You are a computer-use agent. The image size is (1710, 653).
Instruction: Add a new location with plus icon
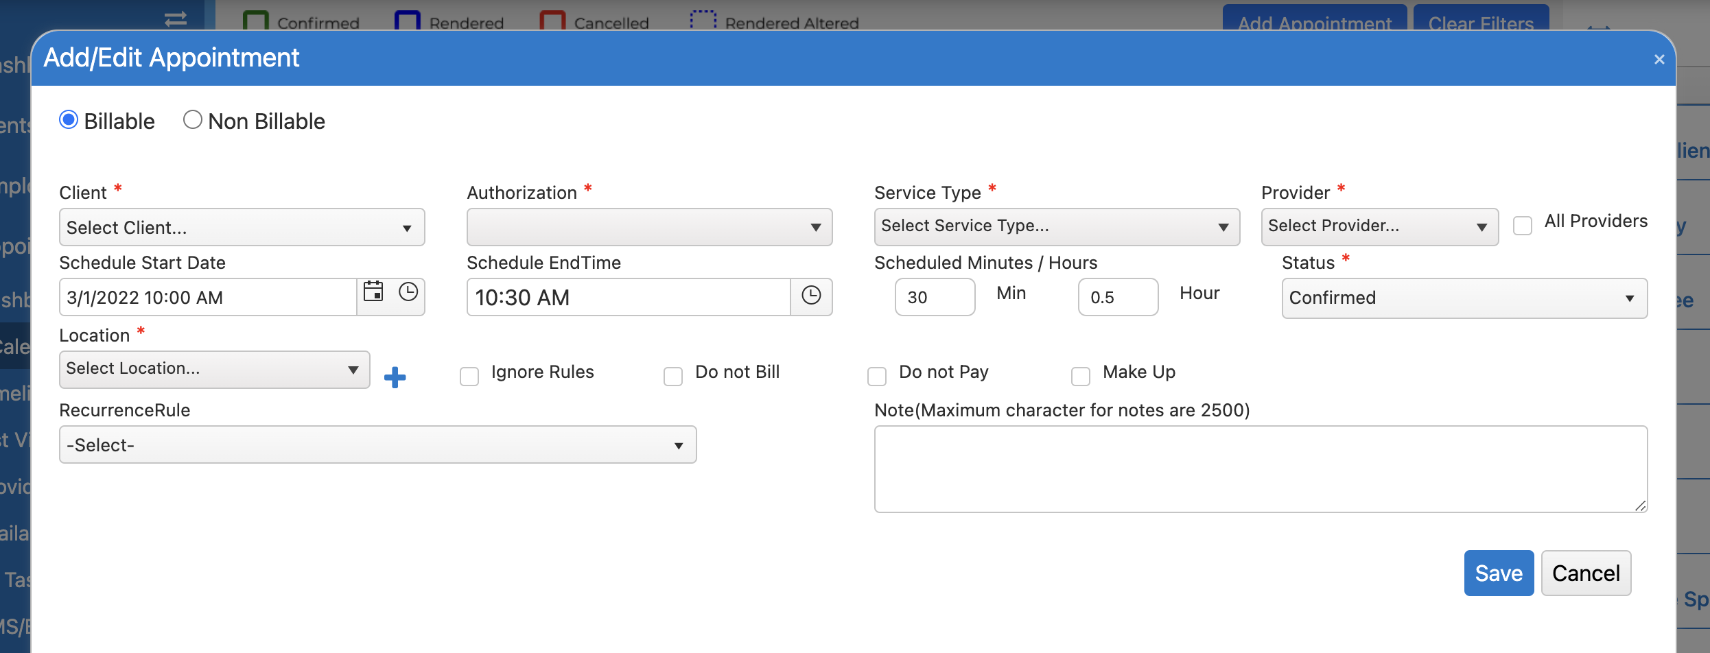click(395, 377)
